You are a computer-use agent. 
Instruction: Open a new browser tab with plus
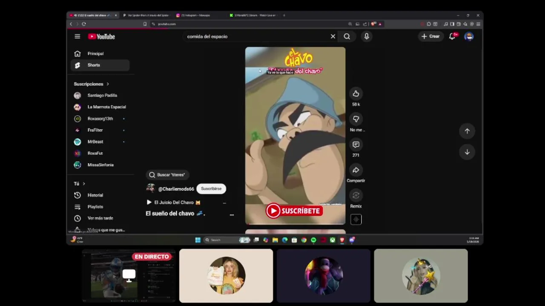(284, 15)
